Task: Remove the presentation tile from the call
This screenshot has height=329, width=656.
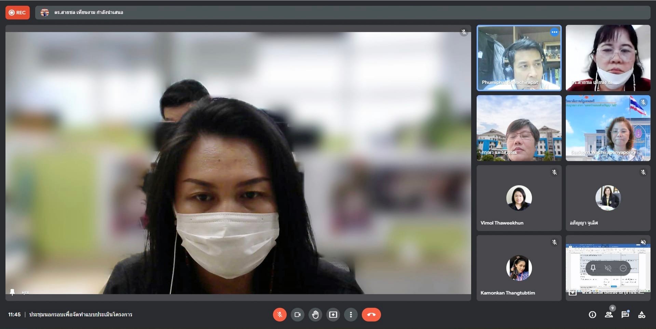Action: point(623,268)
